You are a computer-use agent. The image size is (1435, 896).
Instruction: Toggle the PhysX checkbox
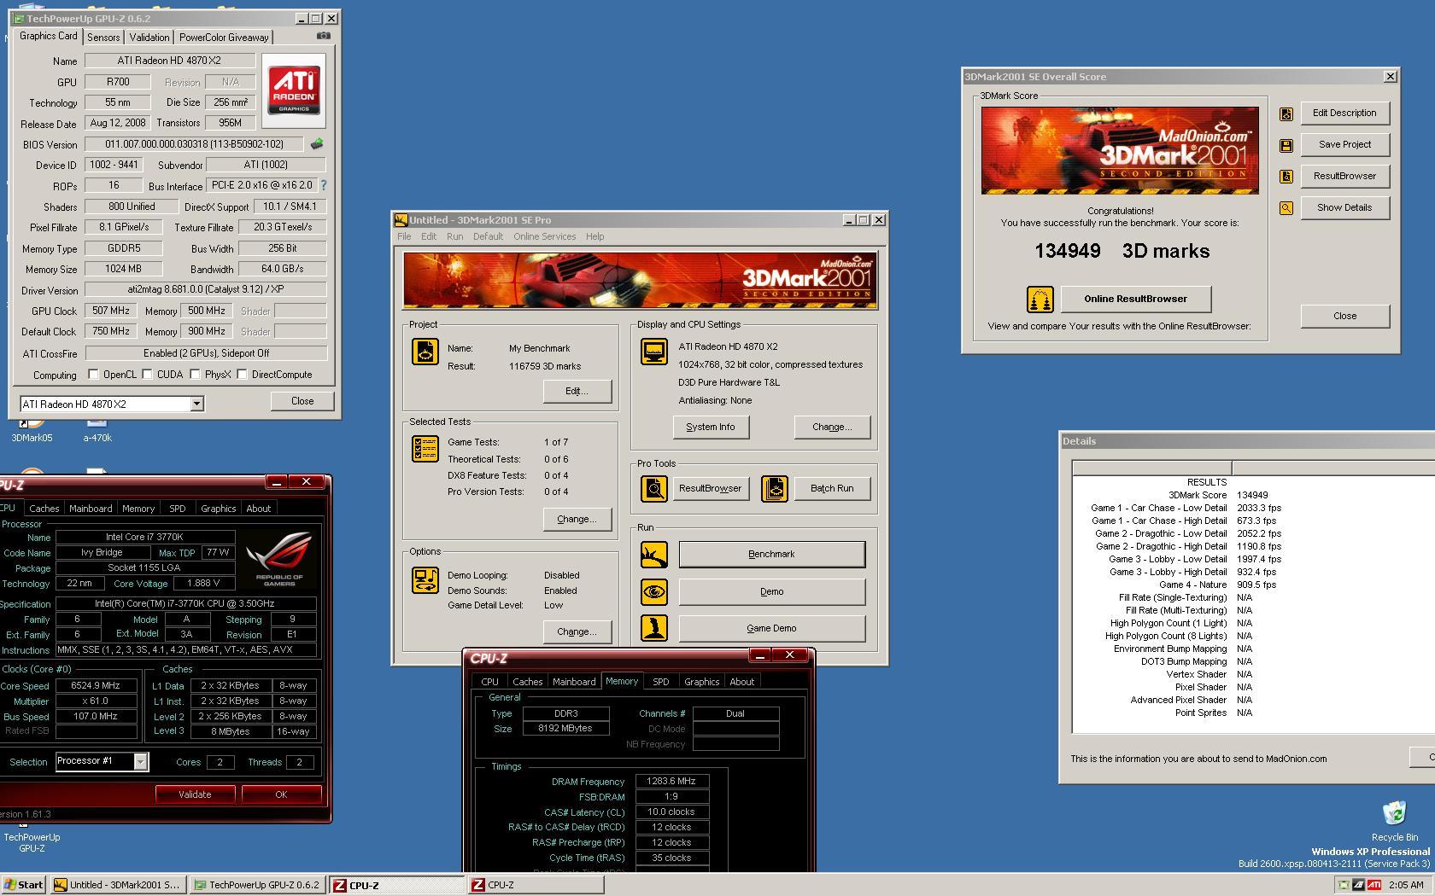tap(195, 375)
